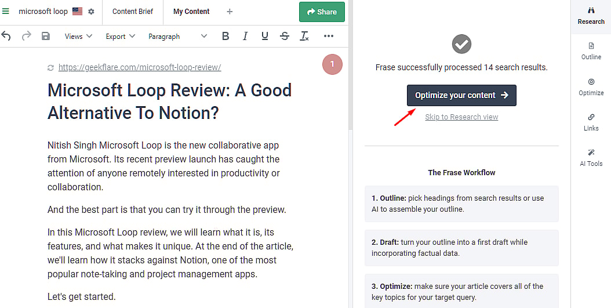Screen dimensions: 611x308
Task: Open the Optimize sidebar panel
Action: coord(591,87)
